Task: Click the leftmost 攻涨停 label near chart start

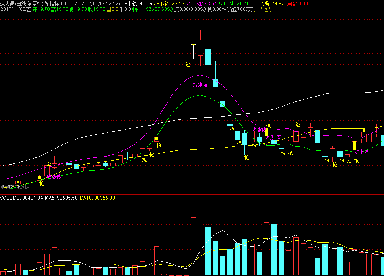Action: [54, 177]
